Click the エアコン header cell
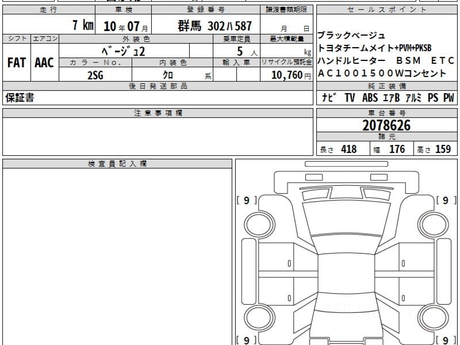 coord(45,39)
